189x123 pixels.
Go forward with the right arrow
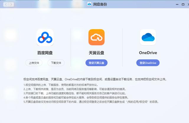pyautogui.click(x=11, y=4)
